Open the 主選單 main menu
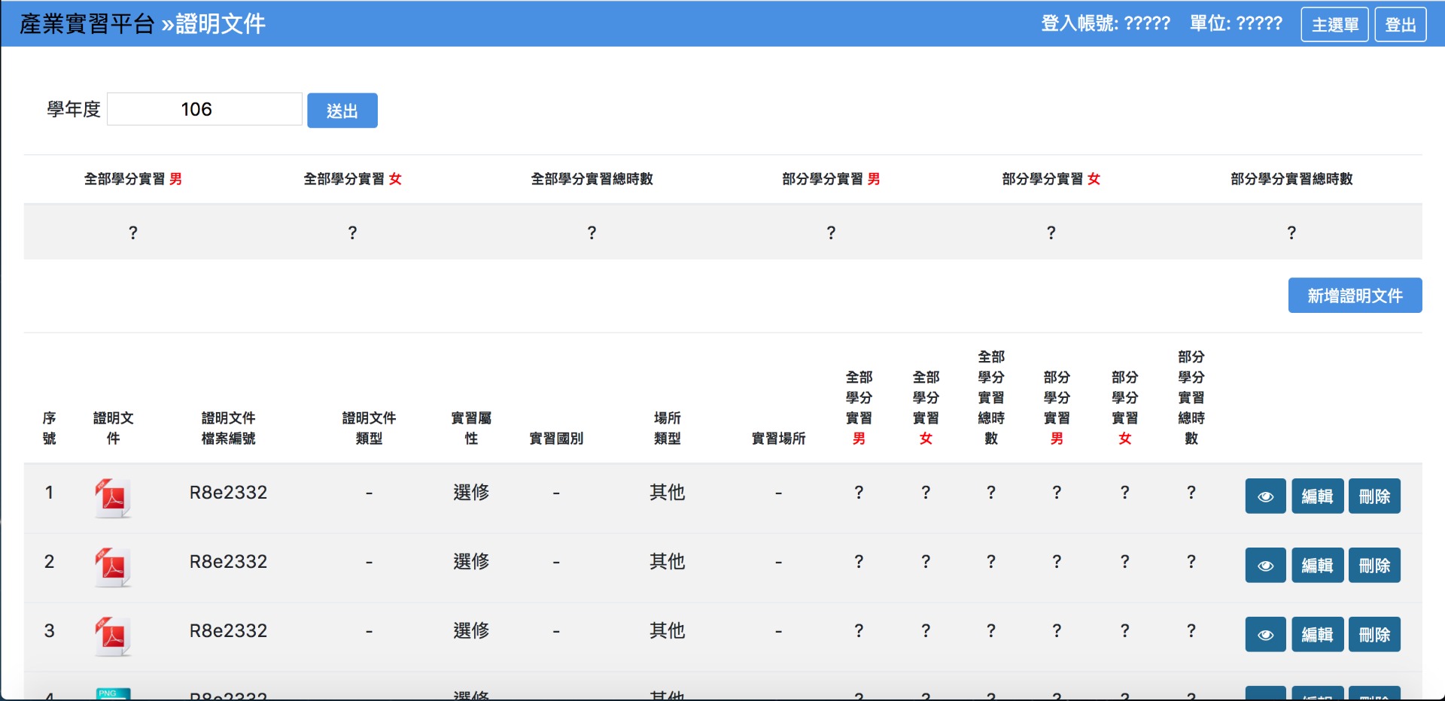 (x=1334, y=25)
